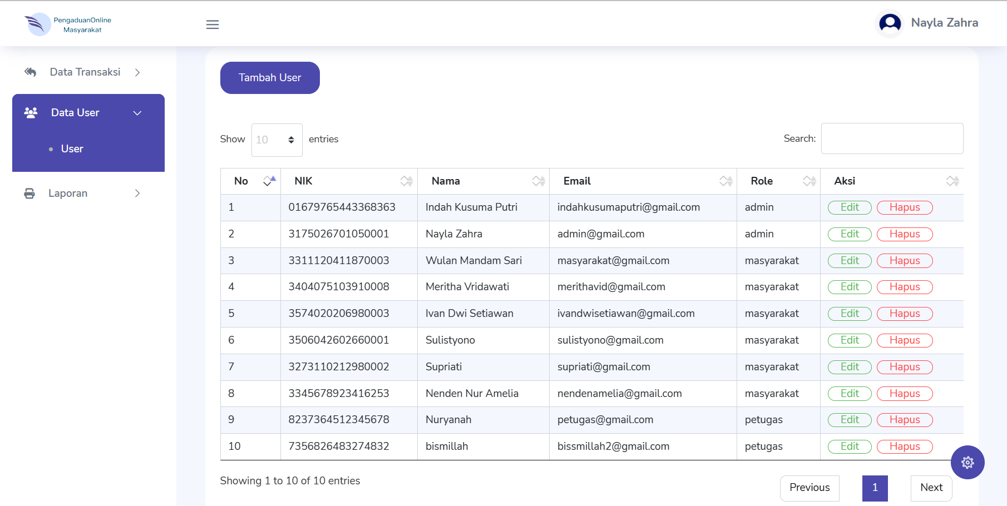Sort table by Email column arrows
Viewport: 1007px width, 506px height.
725,181
